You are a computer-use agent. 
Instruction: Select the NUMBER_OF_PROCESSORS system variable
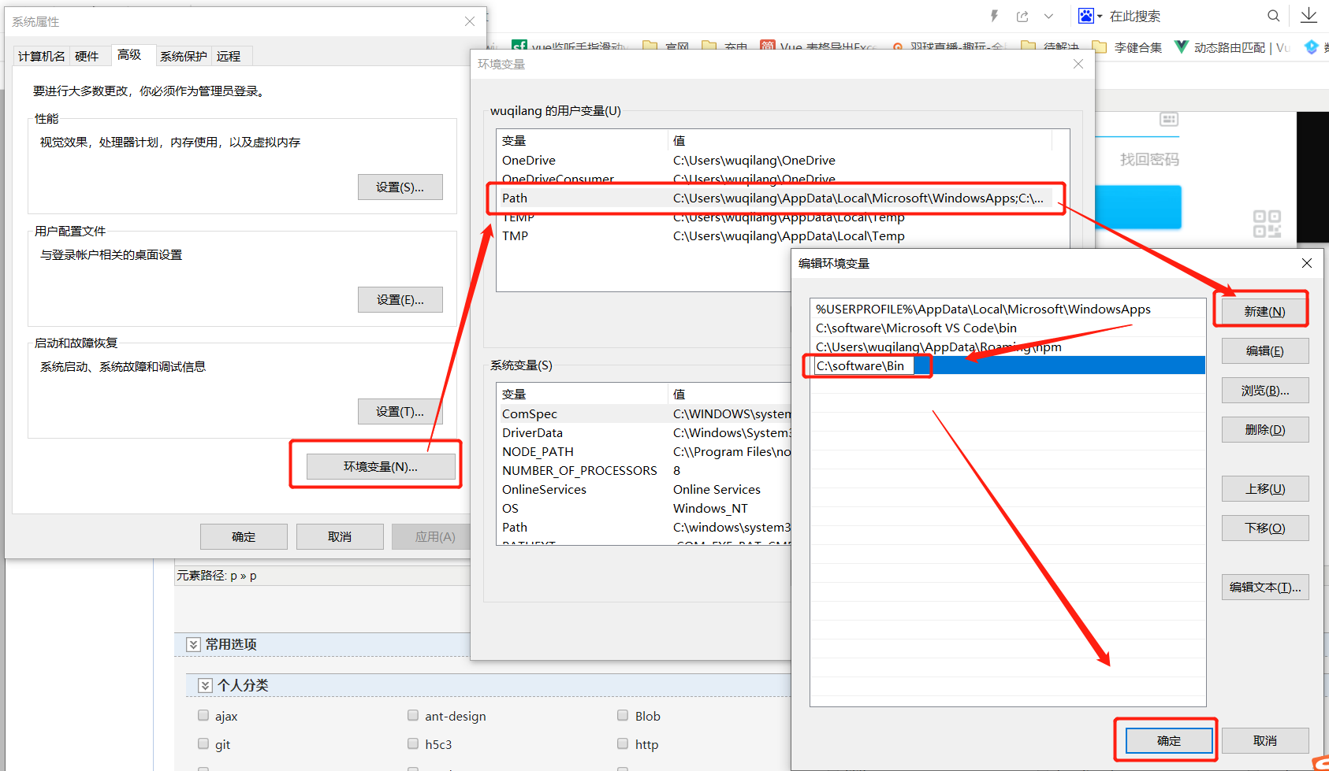click(644, 470)
